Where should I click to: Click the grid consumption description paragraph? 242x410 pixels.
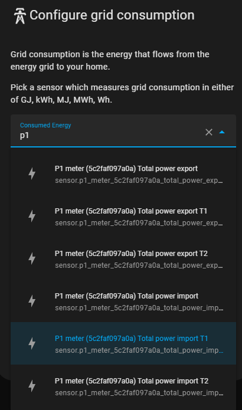click(110, 60)
